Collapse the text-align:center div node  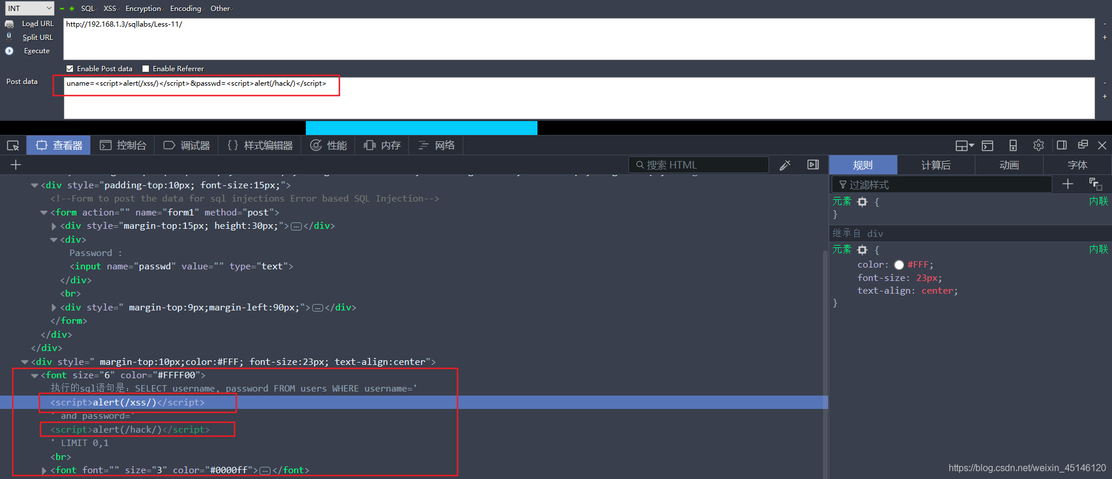click(24, 362)
